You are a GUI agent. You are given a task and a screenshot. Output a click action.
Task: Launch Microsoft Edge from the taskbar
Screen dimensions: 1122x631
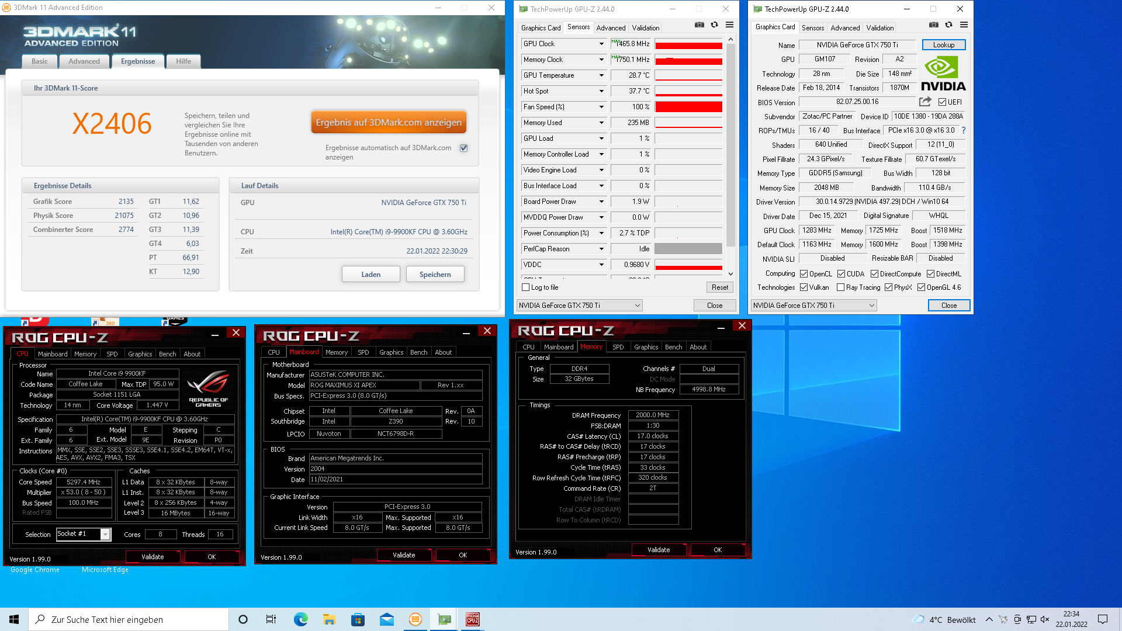(x=300, y=619)
